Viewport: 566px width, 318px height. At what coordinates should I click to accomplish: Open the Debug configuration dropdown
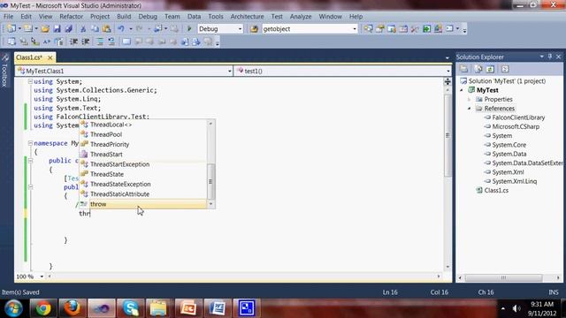click(x=240, y=29)
